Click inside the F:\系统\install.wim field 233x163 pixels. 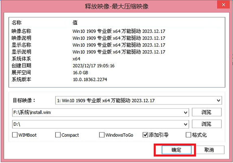(x=97, y=113)
